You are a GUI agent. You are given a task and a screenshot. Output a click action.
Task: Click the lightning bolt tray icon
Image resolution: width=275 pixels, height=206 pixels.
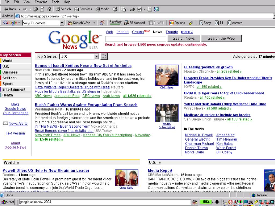(256, 202)
